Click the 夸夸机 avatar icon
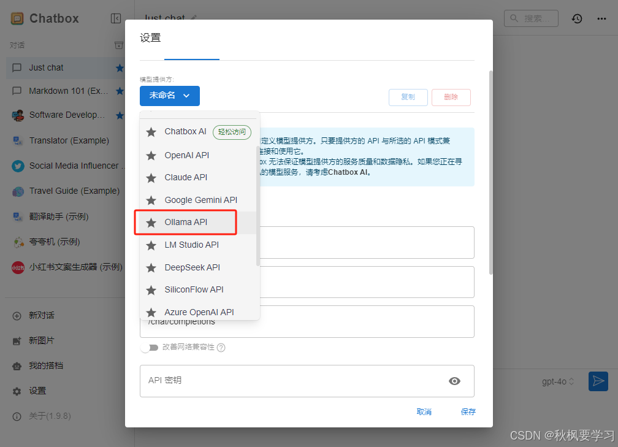The height and width of the screenshot is (447, 618). tap(18, 242)
